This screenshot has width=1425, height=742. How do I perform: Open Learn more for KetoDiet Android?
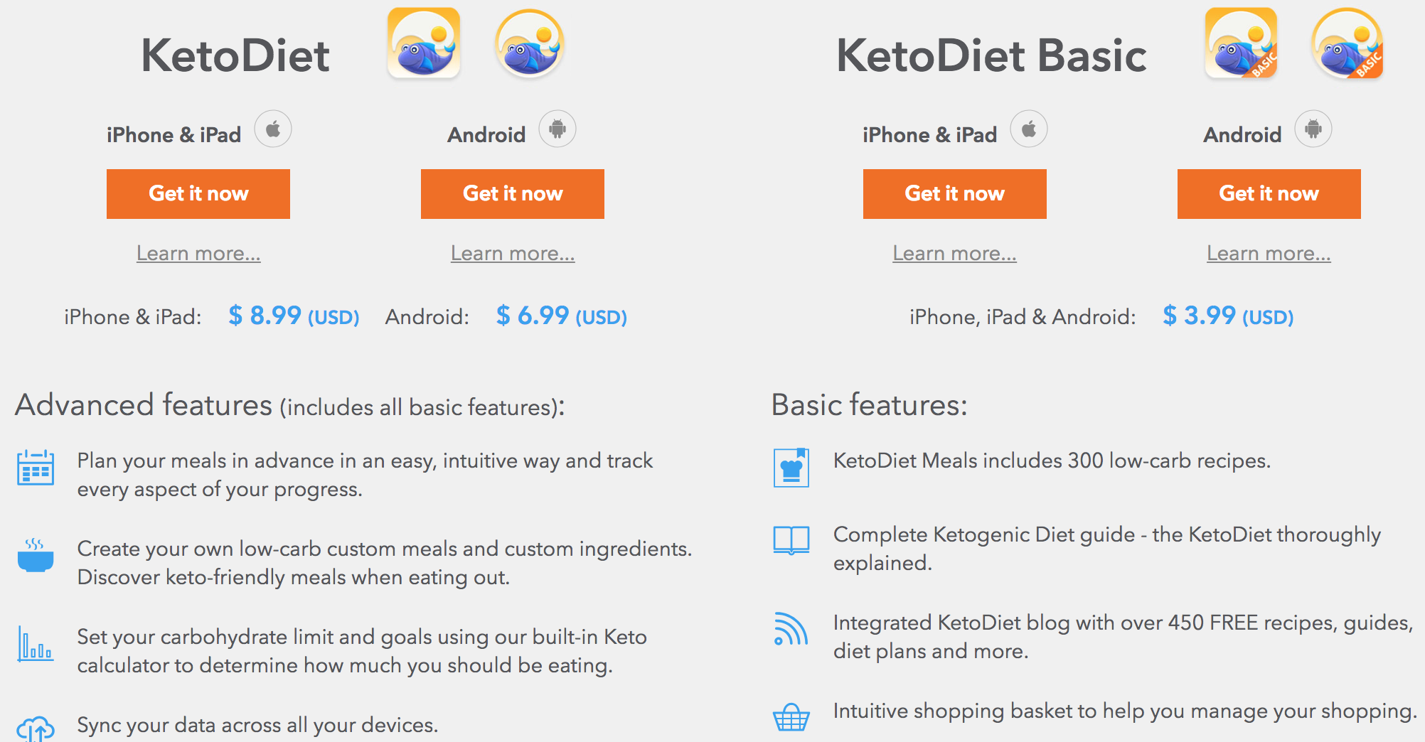[513, 253]
